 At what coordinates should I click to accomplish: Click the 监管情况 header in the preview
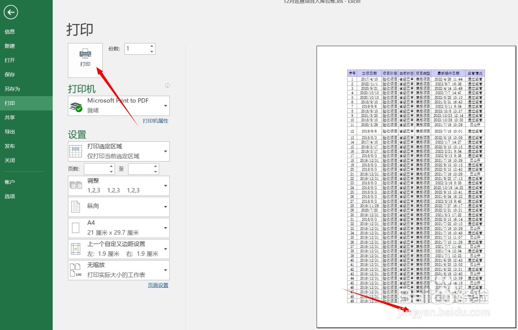point(475,73)
